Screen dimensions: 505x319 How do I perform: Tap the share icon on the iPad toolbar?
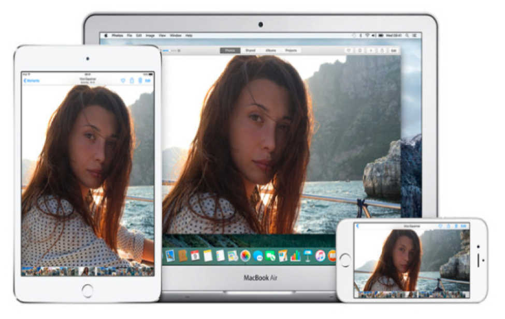tap(132, 81)
